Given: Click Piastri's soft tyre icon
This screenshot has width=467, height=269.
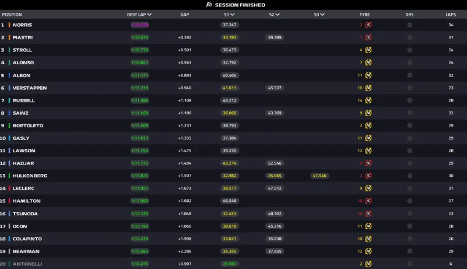Looking at the screenshot, I should pos(368,37).
